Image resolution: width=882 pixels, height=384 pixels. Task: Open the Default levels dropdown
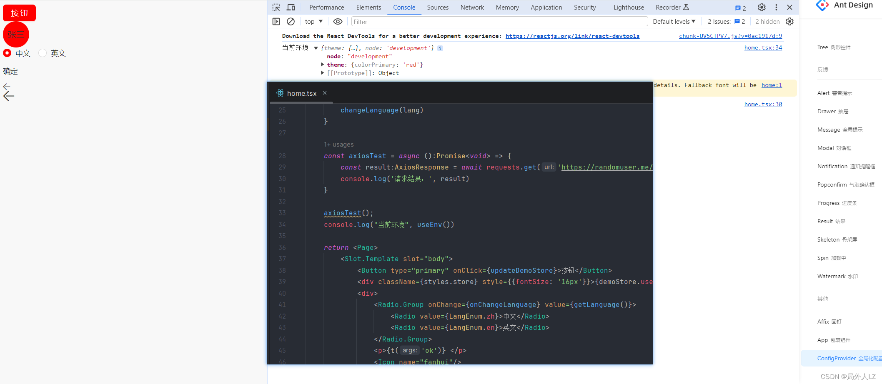tap(674, 22)
